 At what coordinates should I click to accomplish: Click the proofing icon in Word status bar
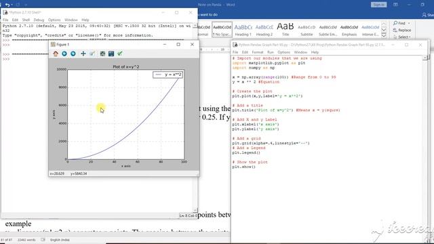[x=43, y=240]
